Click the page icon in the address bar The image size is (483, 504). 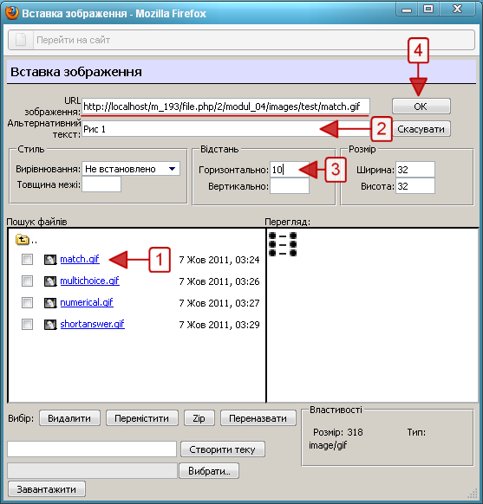(x=21, y=40)
